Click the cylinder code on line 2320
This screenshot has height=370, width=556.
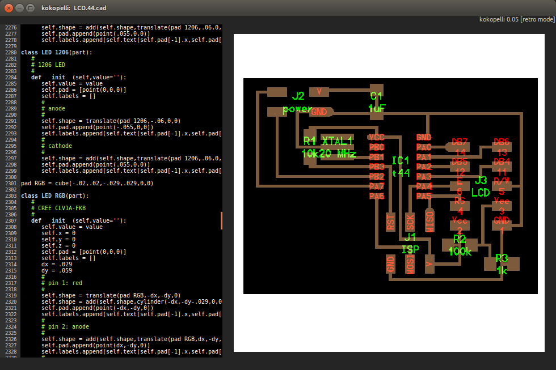(132, 301)
